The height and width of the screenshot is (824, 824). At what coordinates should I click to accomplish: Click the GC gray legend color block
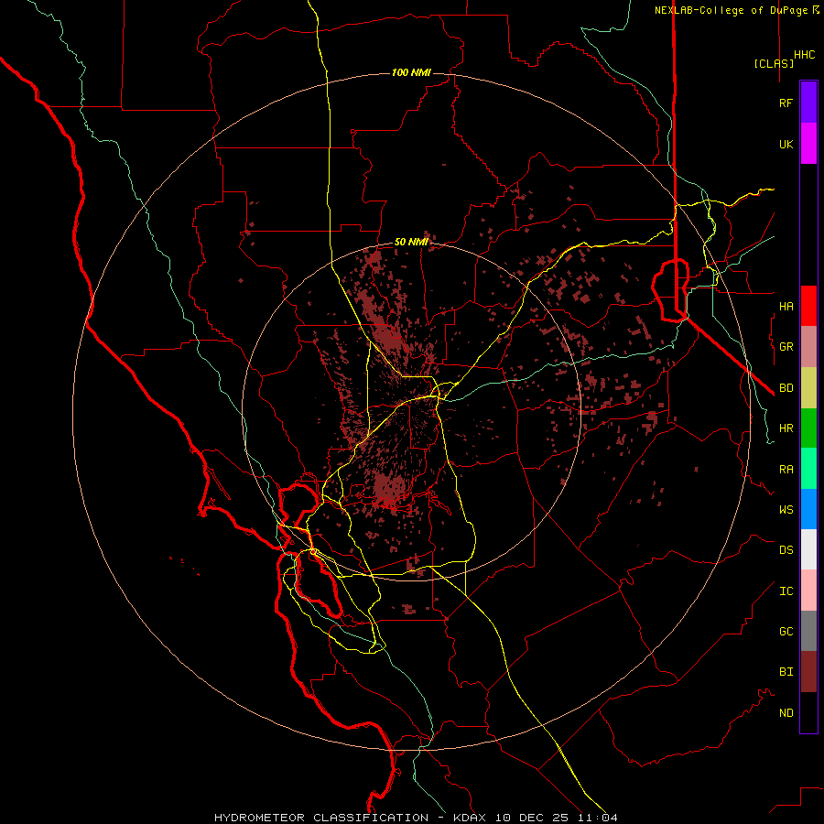(x=808, y=631)
